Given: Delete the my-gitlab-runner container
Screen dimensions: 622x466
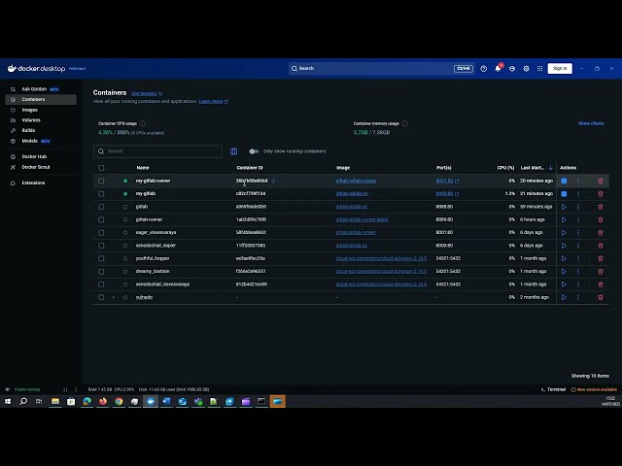Looking at the screenshot, I should coord(601,181).
